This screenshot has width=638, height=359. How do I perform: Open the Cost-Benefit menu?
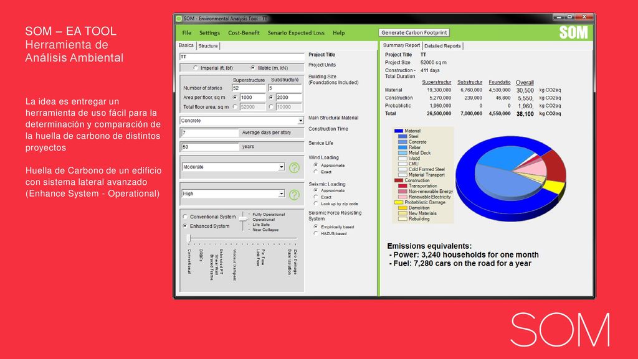tap(244, 33)
